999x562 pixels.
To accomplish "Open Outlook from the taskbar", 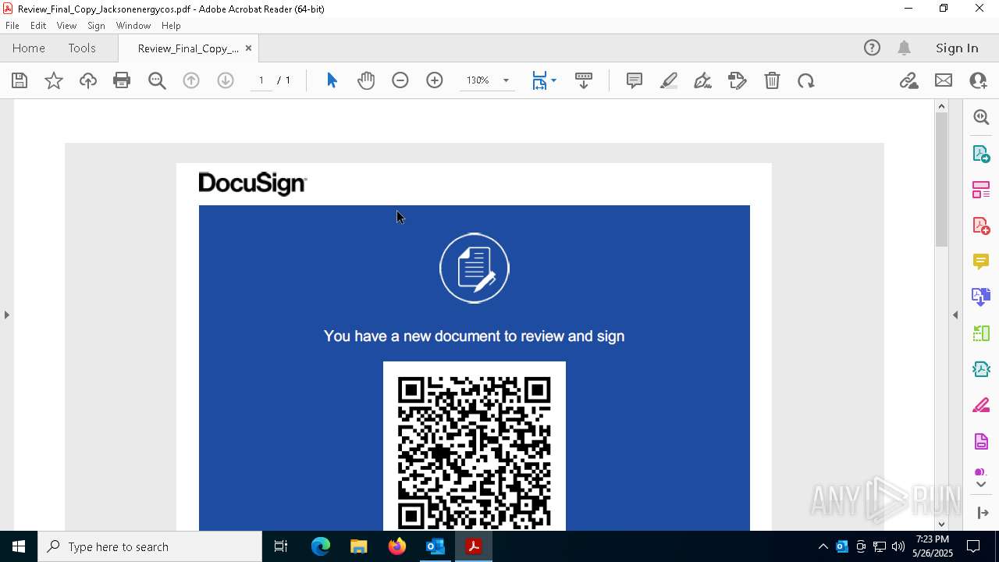I will click(435, 546).
